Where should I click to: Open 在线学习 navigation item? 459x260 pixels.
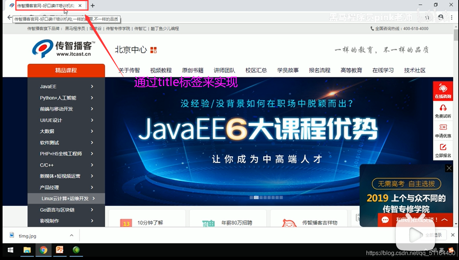pyautogui.click(x=383, y=70)
